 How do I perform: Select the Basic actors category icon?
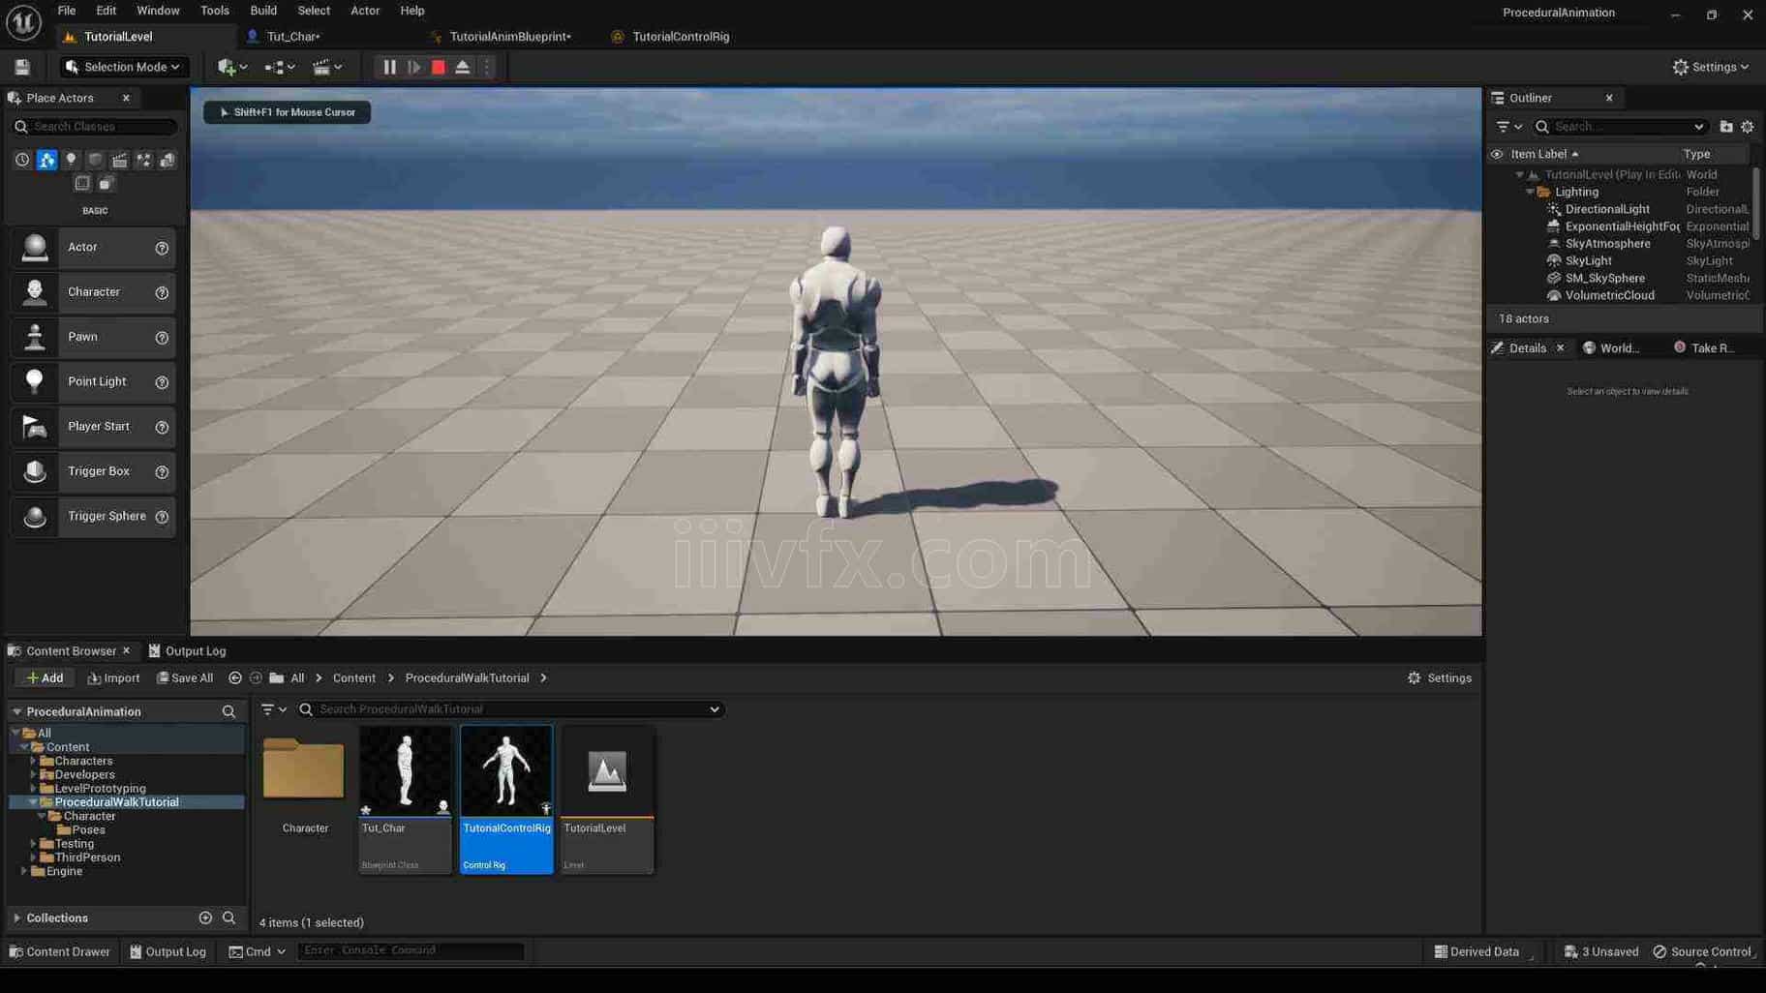click(46, 160)
